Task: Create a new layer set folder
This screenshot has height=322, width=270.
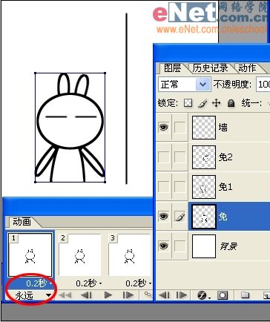Action: [245, 295]
